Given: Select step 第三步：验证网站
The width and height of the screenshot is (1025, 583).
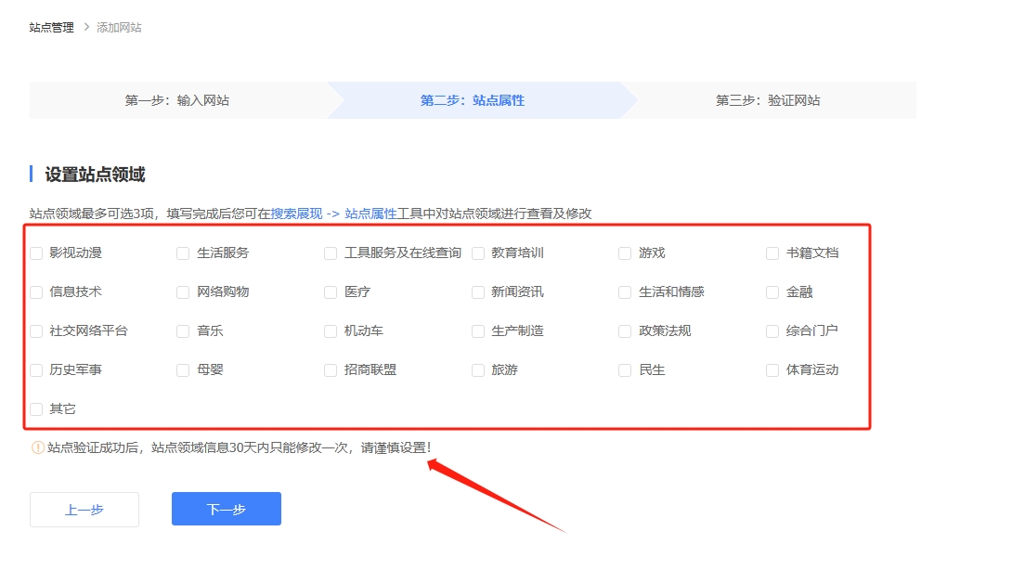Looking at the screenshot, I should 768,100.
